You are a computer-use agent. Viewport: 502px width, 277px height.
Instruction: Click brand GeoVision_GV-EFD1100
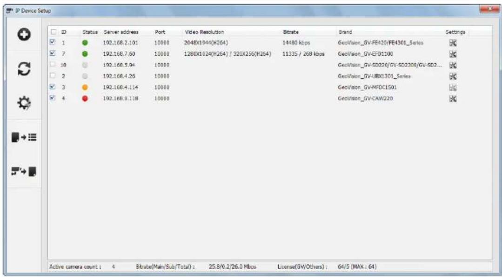366,54
